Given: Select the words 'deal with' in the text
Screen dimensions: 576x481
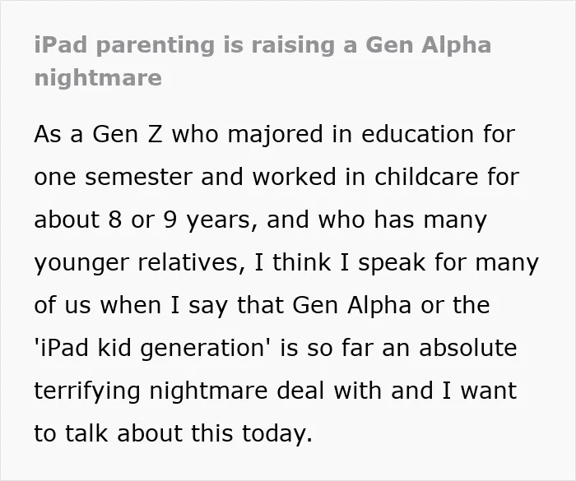Looking at the screenshot, I should tap(329, 391).
